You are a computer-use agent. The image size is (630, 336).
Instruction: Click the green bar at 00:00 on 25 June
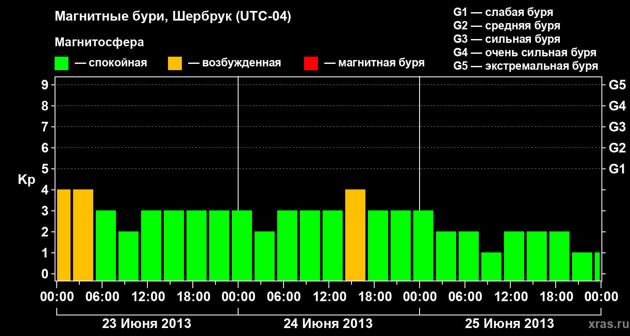tap(423, 246)
